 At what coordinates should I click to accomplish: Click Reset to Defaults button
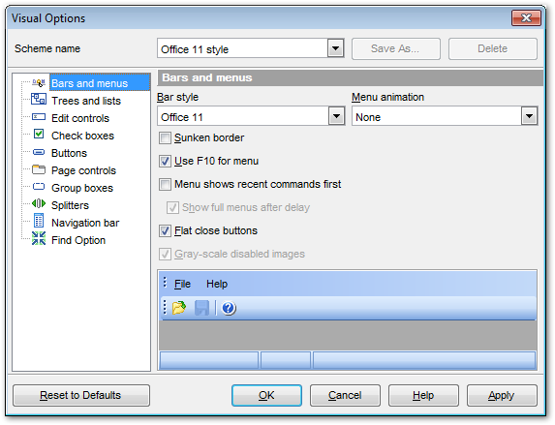[x=81, y=395]
